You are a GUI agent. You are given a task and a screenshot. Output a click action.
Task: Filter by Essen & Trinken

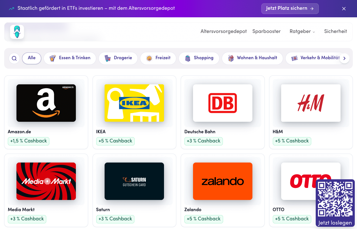70,58
